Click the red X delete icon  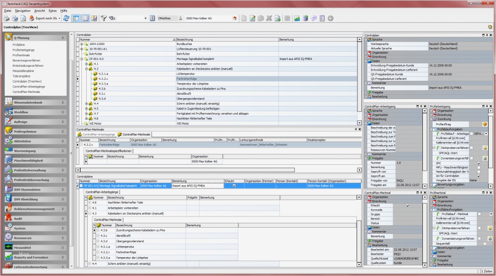pyautogui.click(x=269, y=18)
